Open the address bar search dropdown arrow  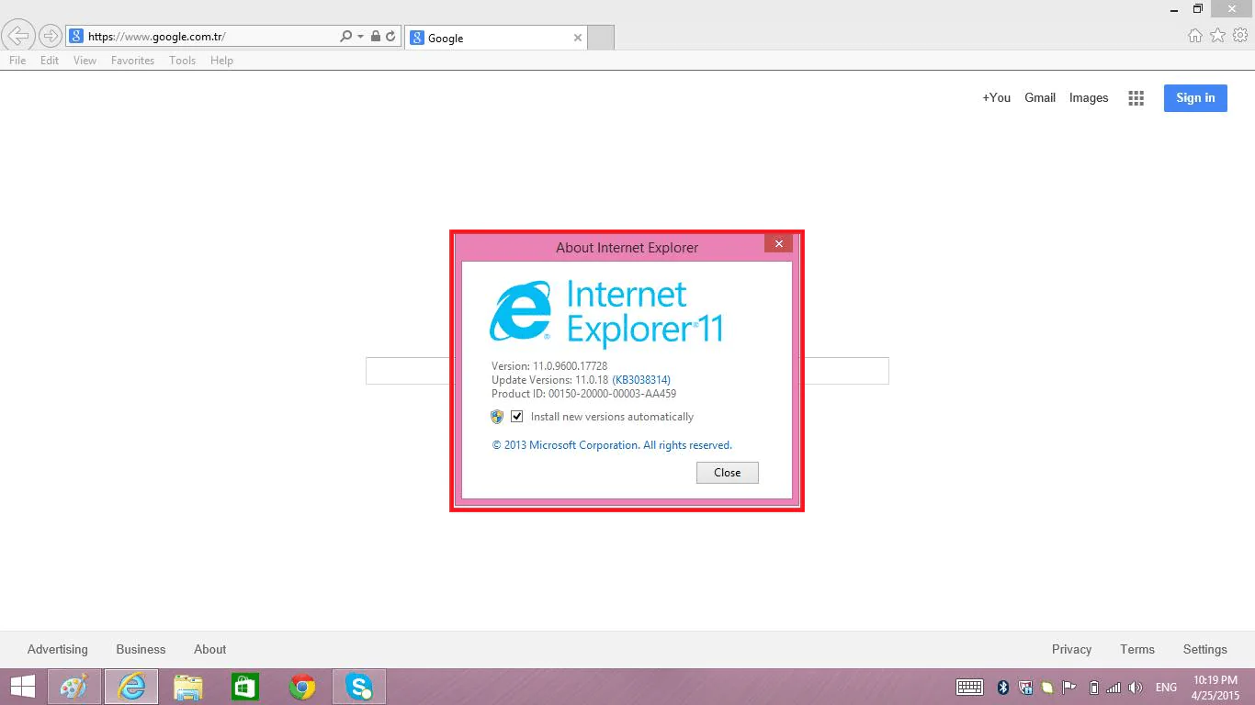pos(360,36)
